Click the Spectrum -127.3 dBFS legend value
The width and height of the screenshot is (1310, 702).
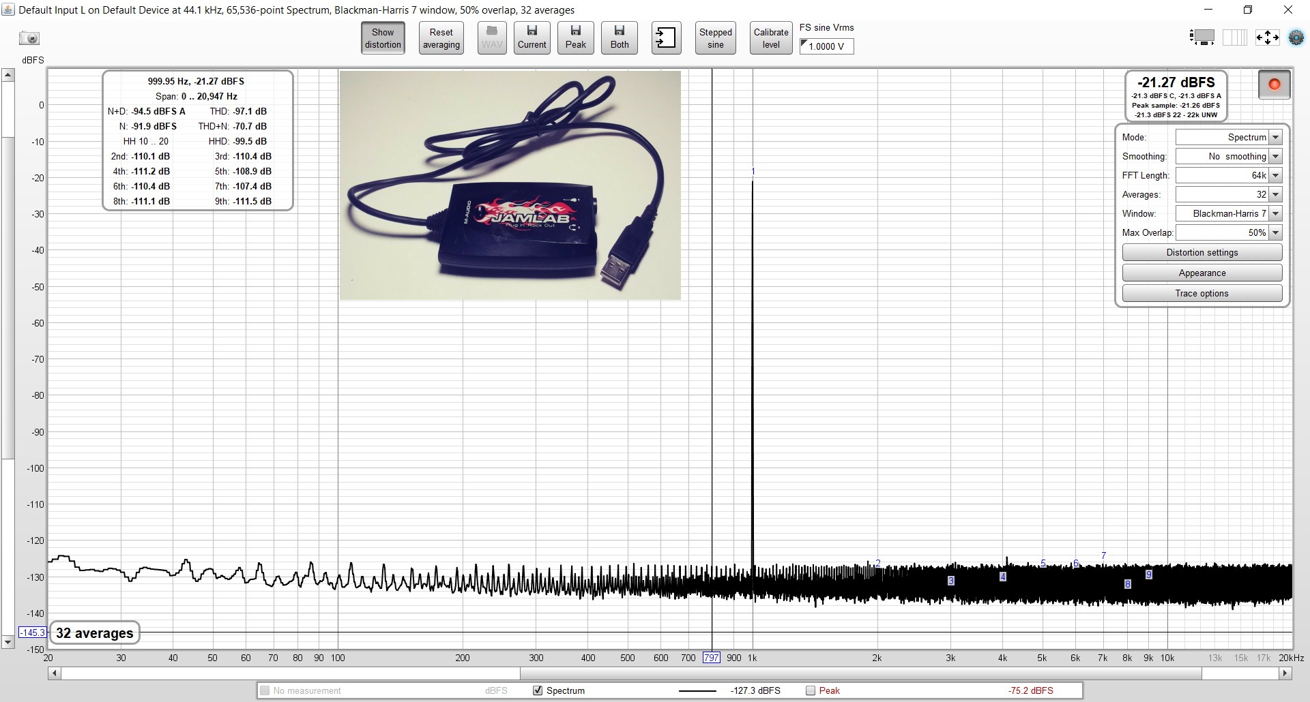[755, 690]
